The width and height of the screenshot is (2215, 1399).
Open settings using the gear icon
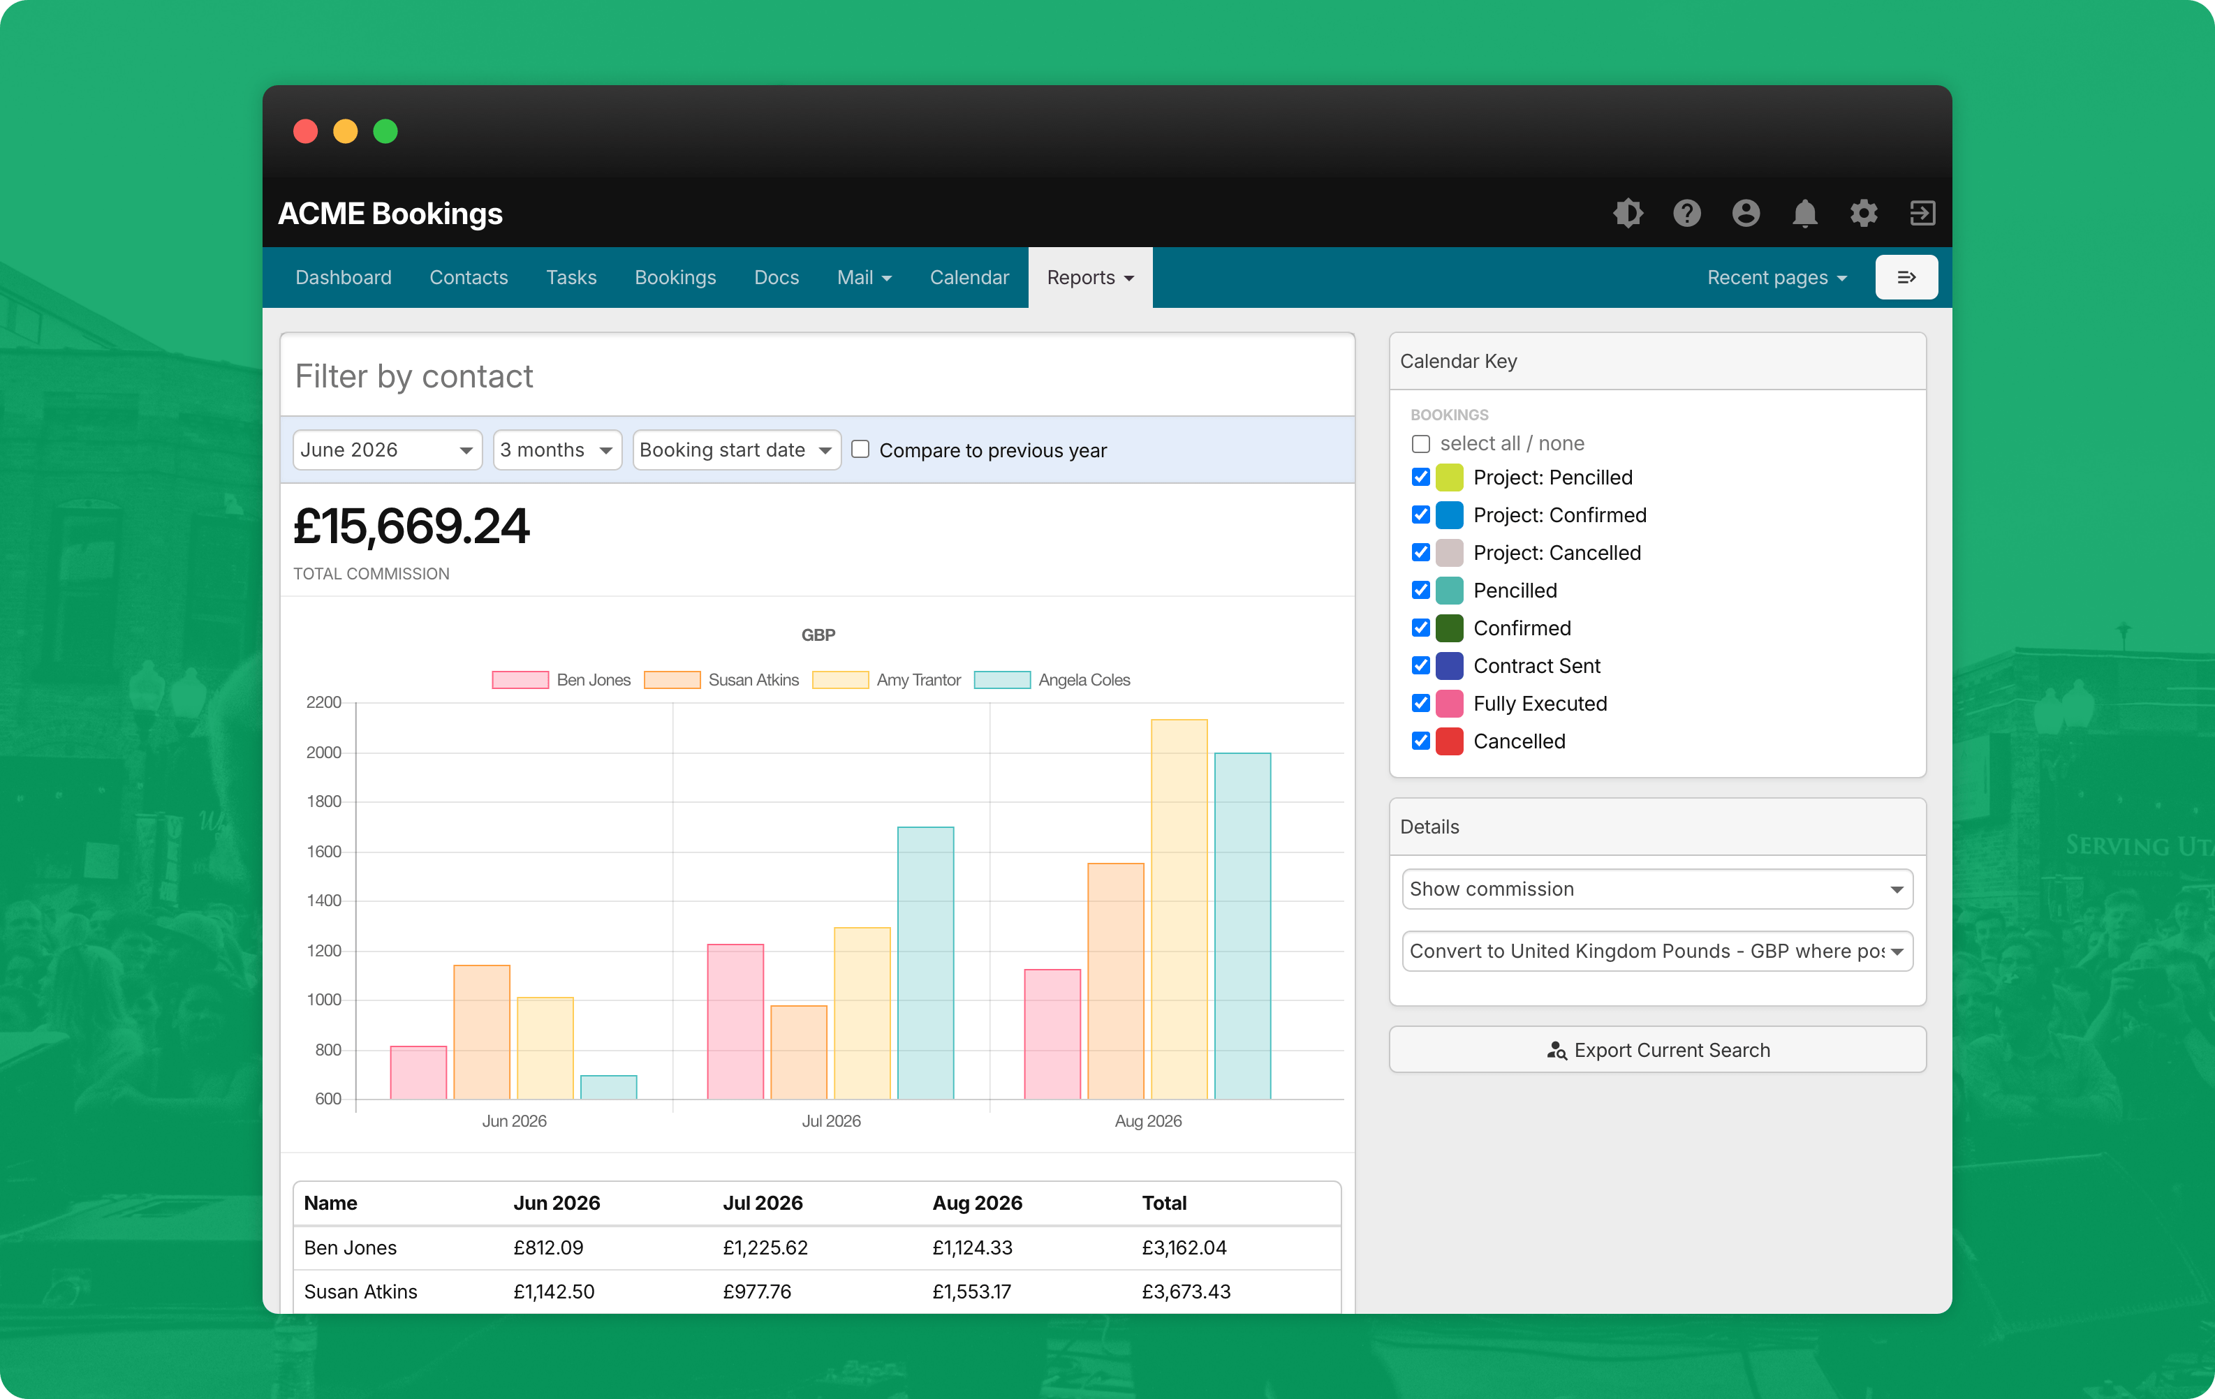(1864, 212)
